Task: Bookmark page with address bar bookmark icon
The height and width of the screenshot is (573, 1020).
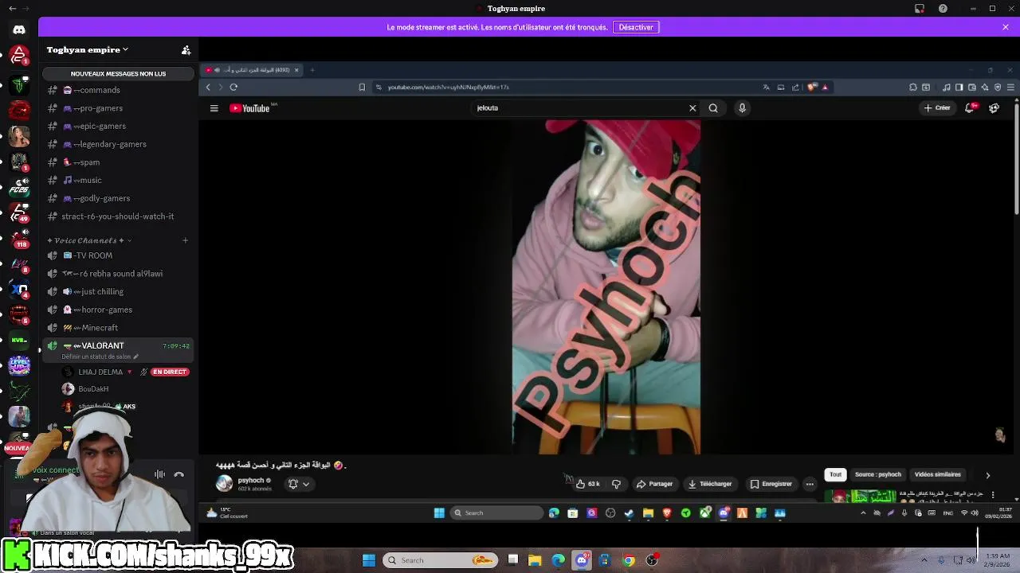Action: 362,87
